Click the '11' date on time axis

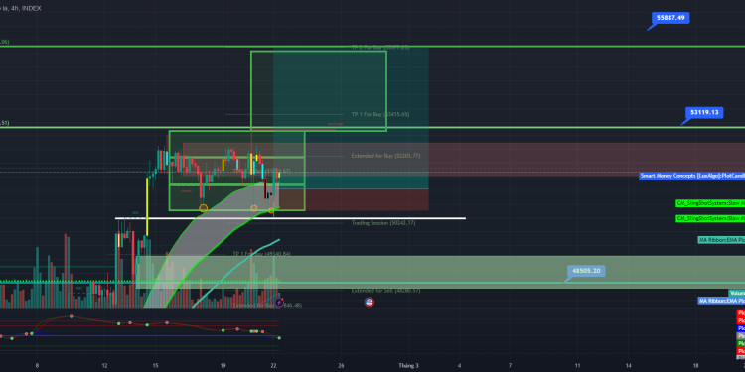577,366
